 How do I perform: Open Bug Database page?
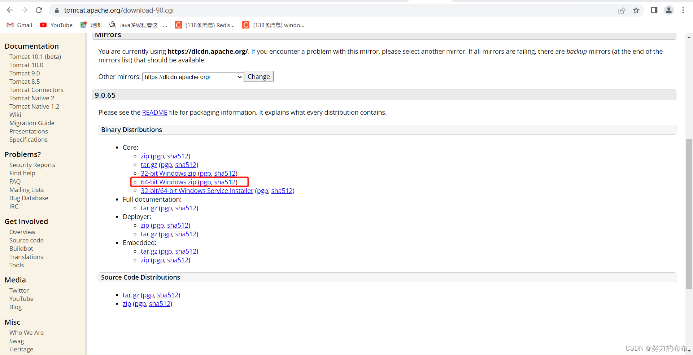[29, 198]
